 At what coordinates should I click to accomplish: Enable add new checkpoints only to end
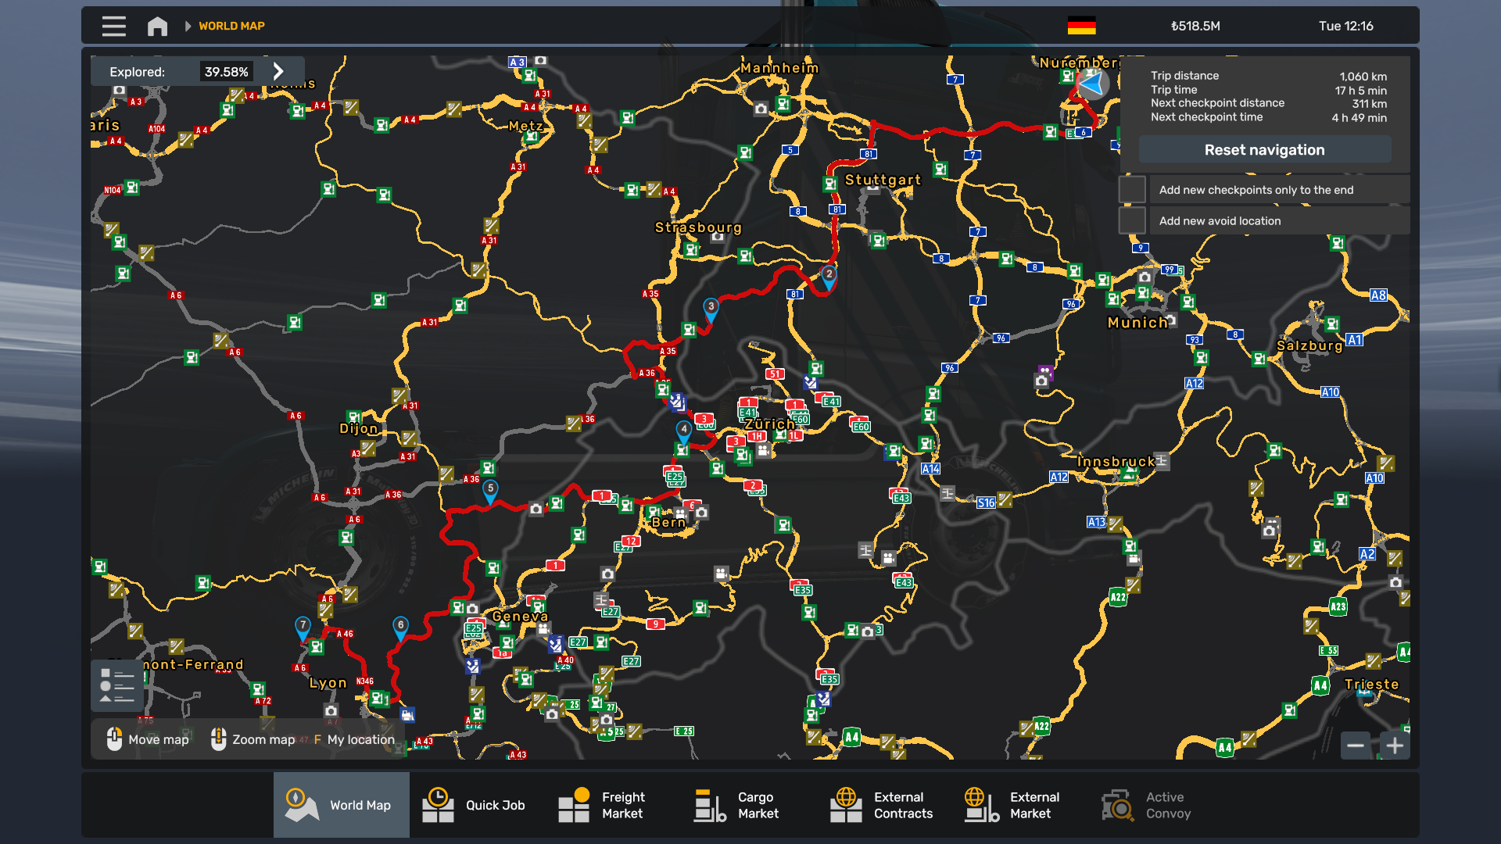click(x=1132, y=190)
